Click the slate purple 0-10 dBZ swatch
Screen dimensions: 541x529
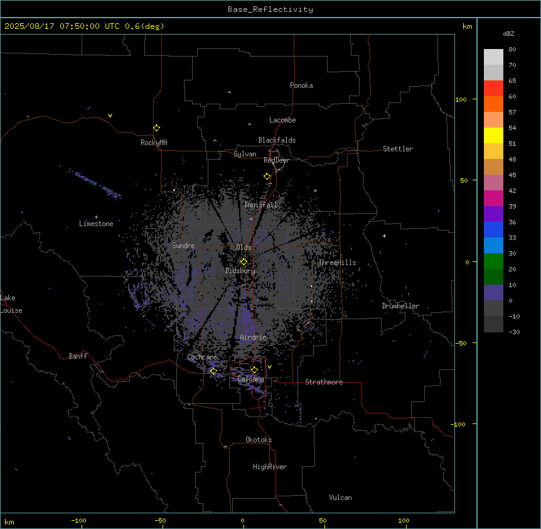coord(493,293)
